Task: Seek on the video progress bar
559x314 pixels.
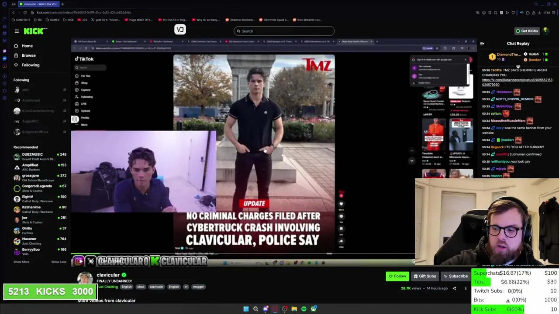Action: (x=243, y=255)
